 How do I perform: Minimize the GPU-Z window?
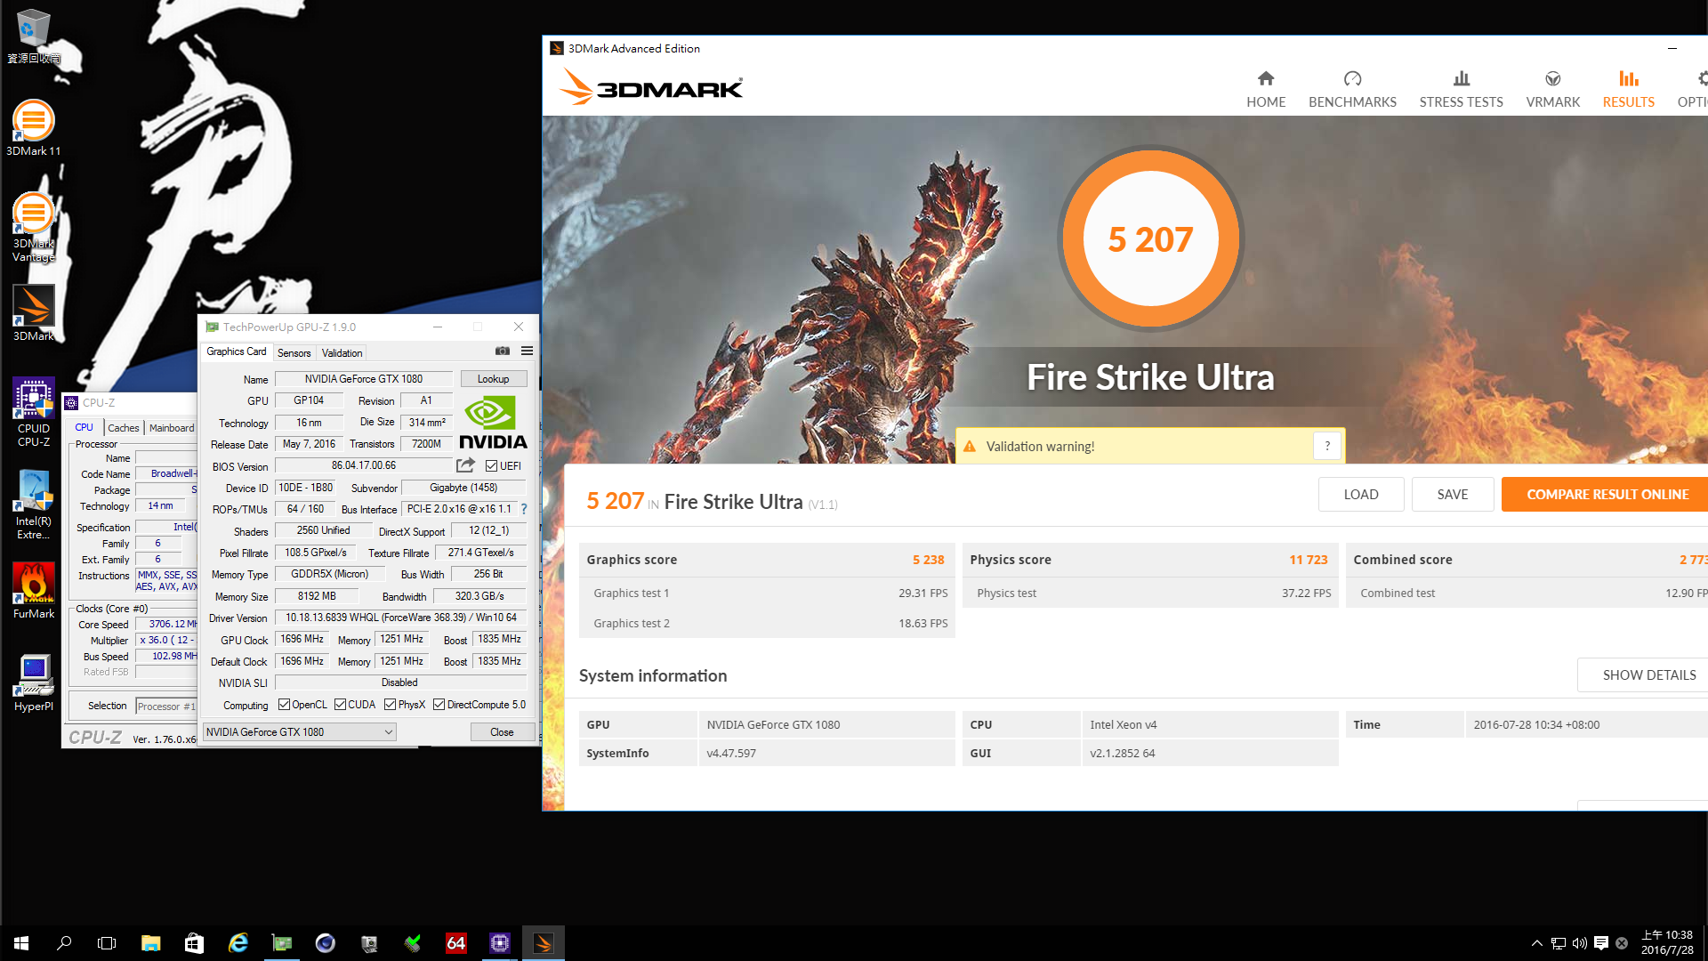[x=437, y=327]
